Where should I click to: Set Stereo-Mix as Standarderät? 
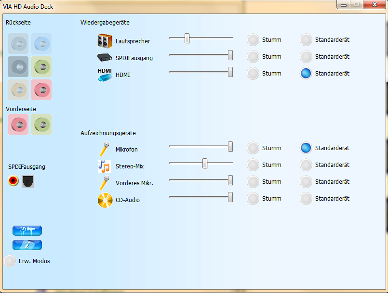306,165
